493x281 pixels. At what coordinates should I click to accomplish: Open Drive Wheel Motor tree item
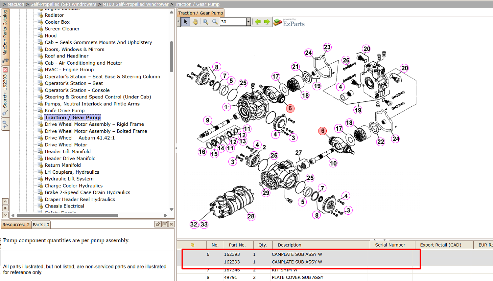click(x=66, y=145)
